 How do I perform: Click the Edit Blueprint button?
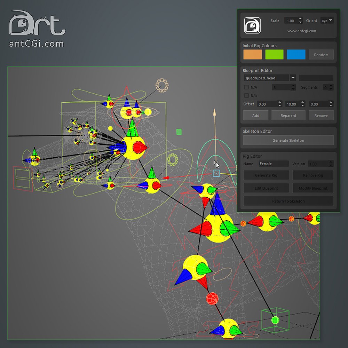click(266, 188)
